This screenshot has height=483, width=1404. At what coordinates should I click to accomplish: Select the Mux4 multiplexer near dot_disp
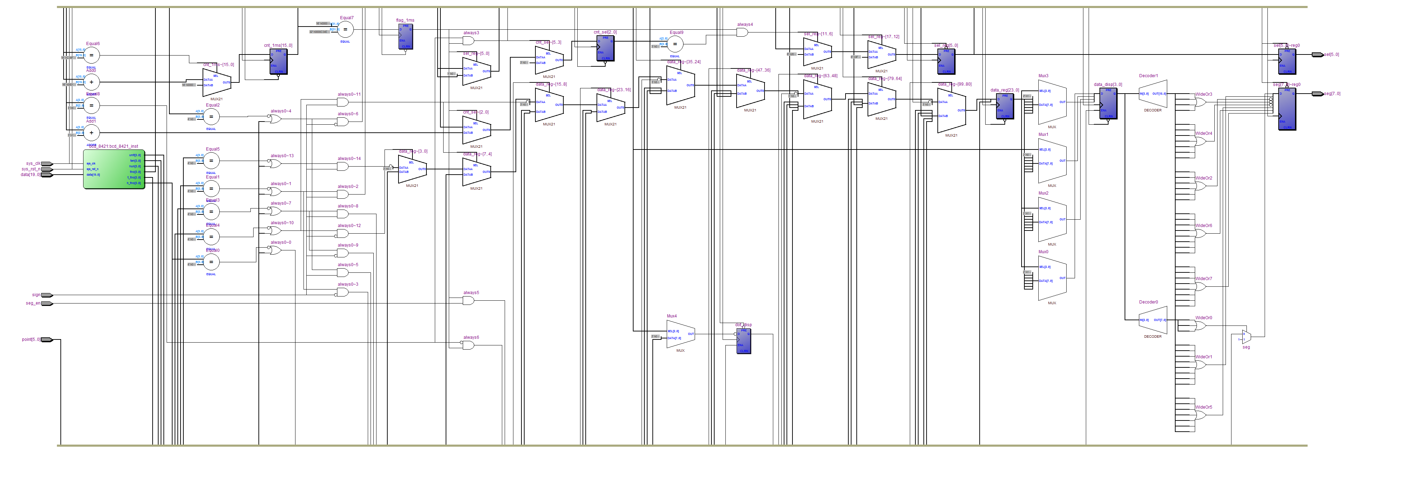(x=680, y=334)
